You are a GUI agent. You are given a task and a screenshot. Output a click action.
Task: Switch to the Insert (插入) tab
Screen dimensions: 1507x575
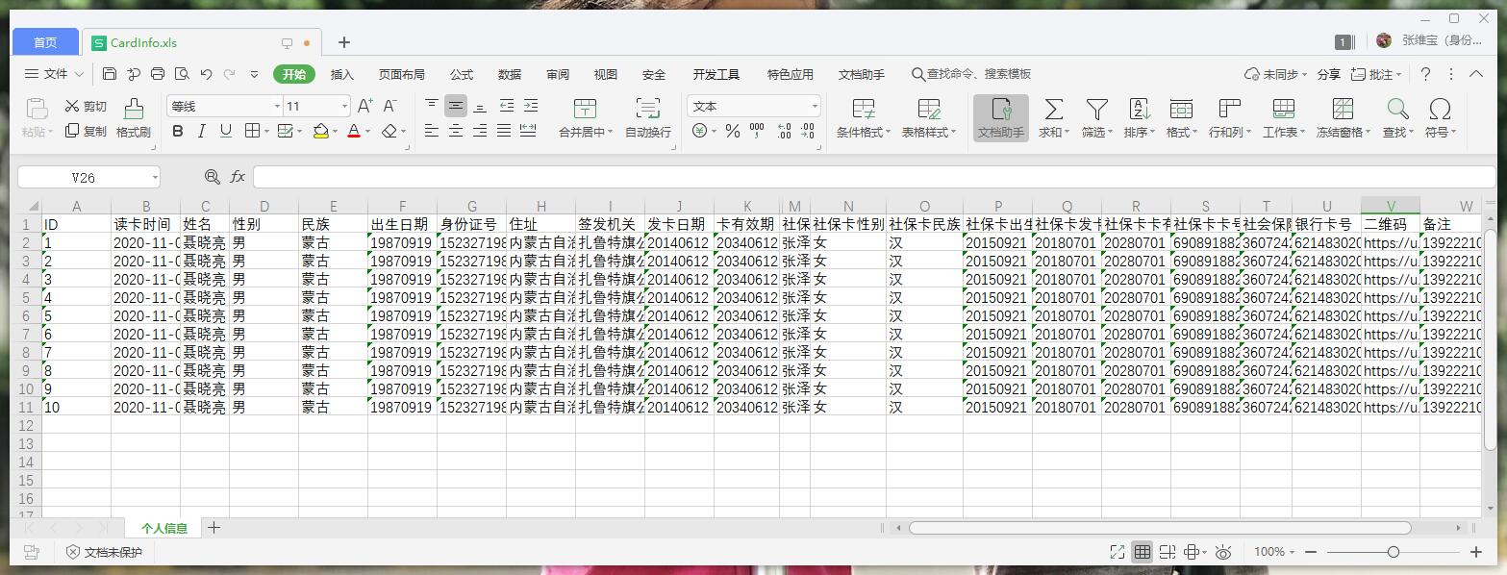click(342, 74)
